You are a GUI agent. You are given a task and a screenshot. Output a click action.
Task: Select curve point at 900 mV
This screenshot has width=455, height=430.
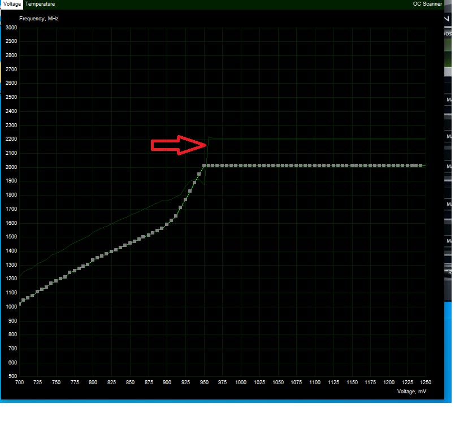click(x=167, y=224)
